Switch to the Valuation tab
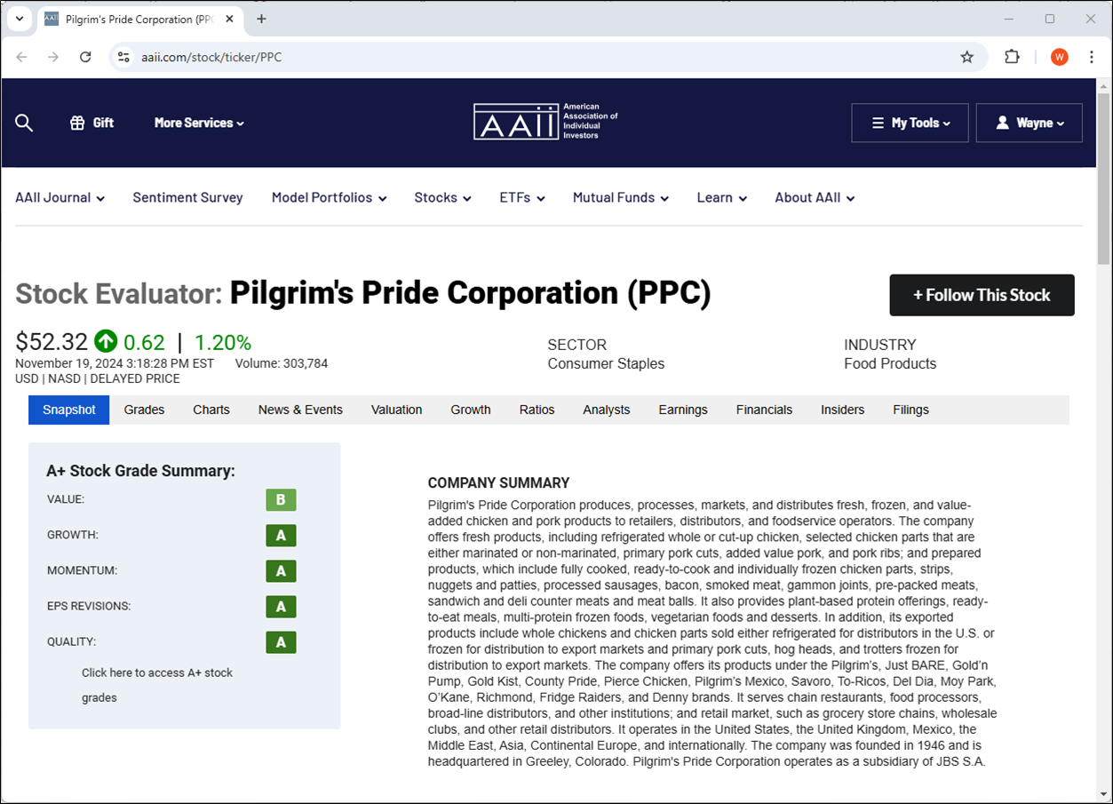The height and width of the screenshot is (804, 1113). click(x=396, y=410)
